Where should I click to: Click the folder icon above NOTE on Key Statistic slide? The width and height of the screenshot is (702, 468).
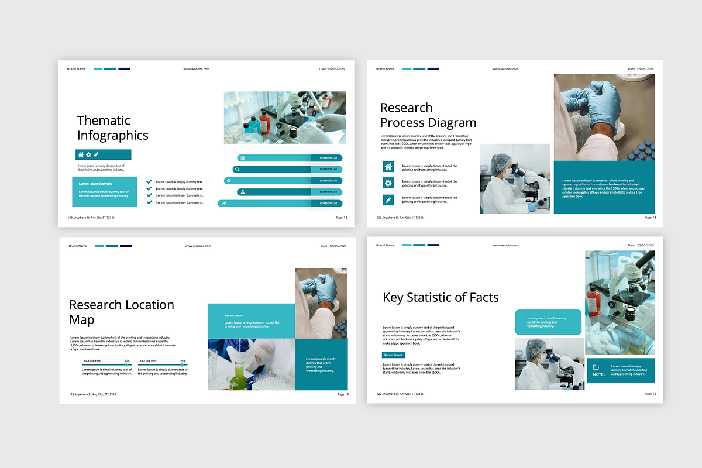tap(596, 367)
